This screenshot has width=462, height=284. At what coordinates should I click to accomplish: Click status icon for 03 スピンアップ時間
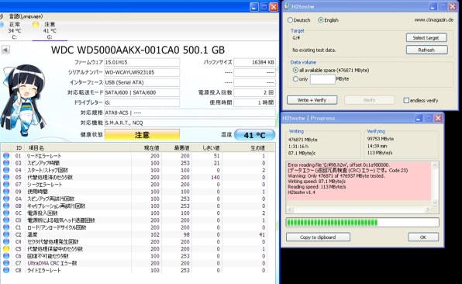coord(6,163)
